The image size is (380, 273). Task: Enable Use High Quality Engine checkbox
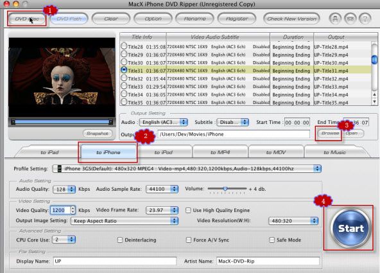[188, 210]
